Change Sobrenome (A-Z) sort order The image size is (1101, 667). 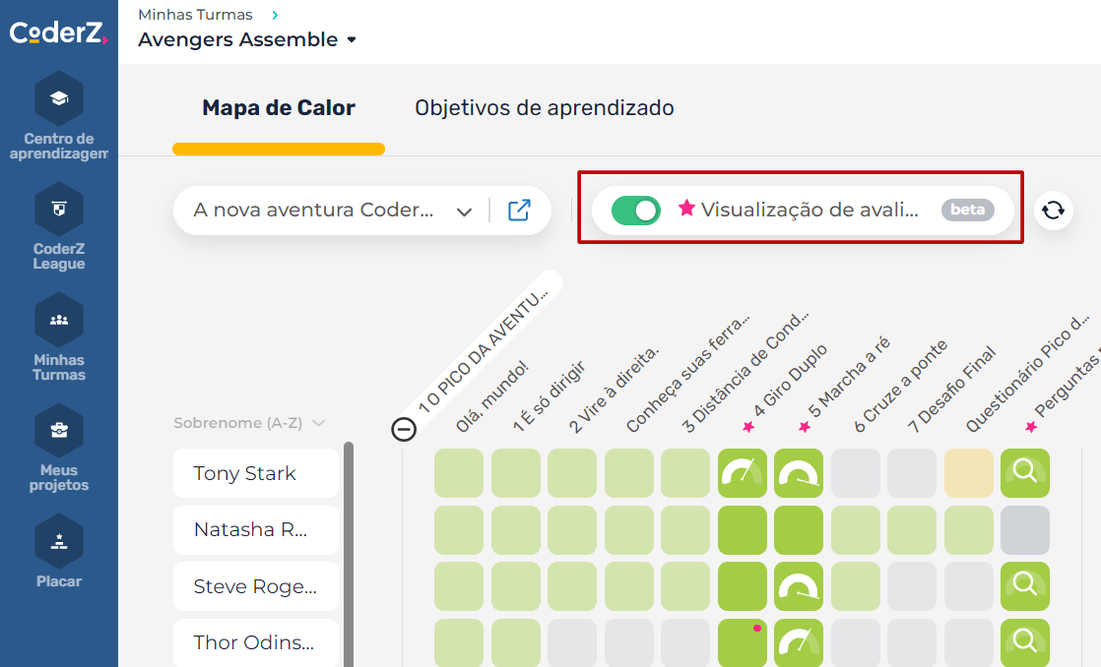pyautogui.click(x=249, y=423)
